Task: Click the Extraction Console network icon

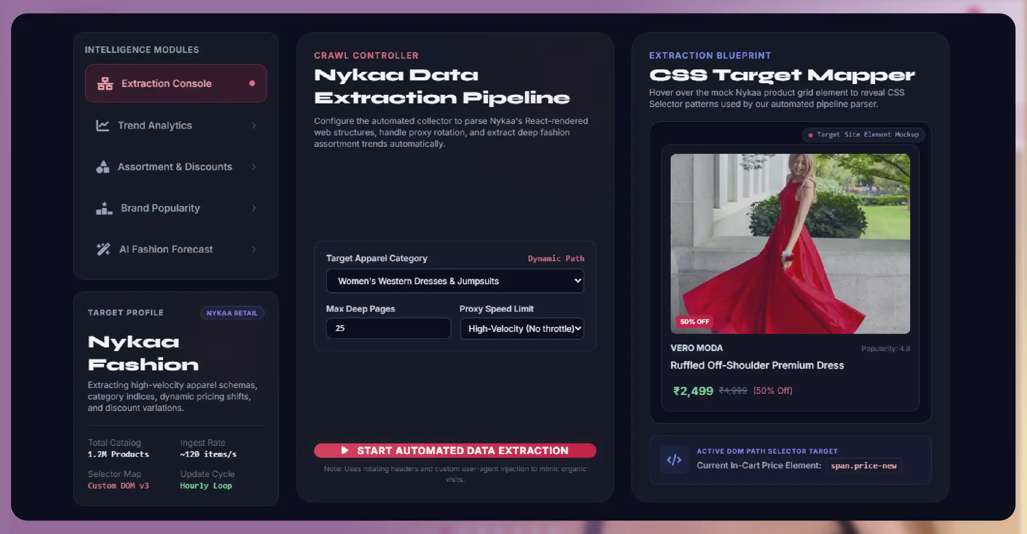Action: click(105, 84)
